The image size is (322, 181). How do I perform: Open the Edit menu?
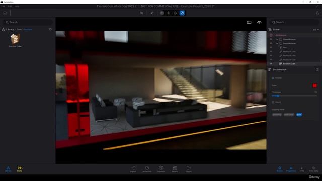pos(10,6)
